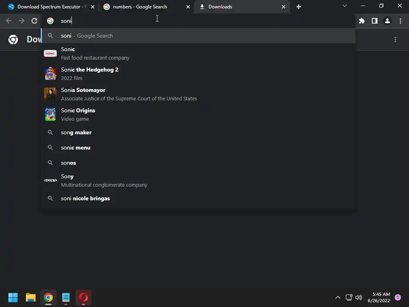Click search icon beside 'soni nicole bringas'
Image resolution: width=409 pixels, height=307 pixels.
tap(50, 198)
